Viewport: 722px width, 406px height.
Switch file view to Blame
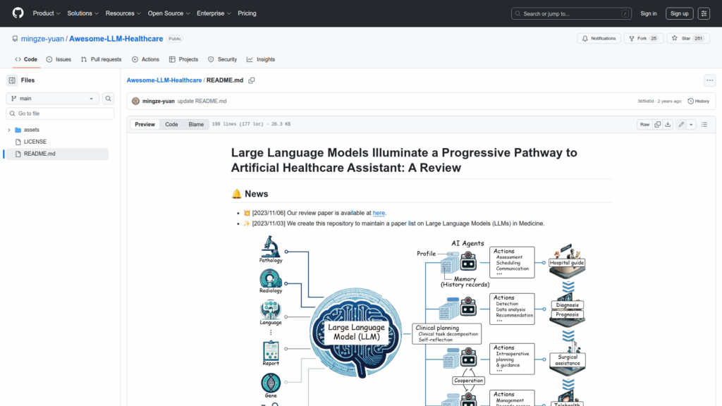[195, 124]
